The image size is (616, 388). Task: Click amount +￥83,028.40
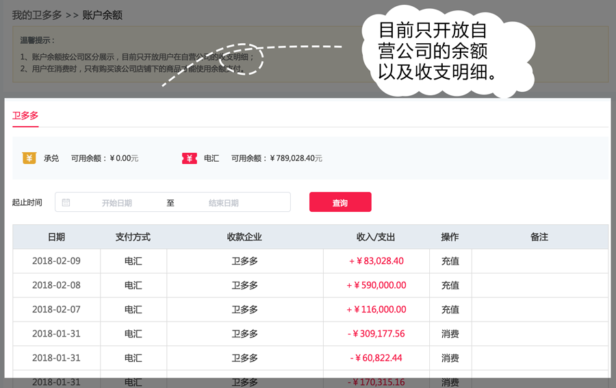376,261
